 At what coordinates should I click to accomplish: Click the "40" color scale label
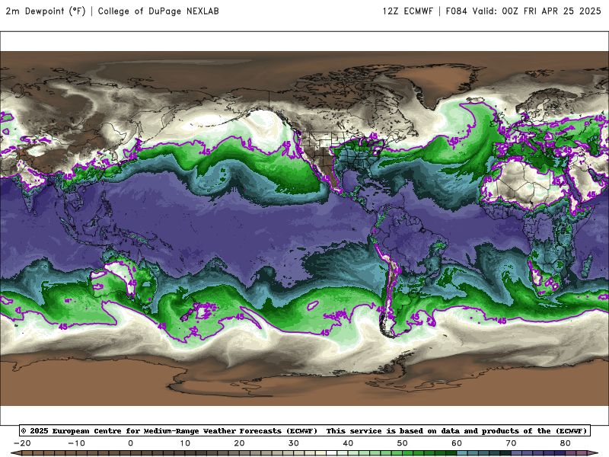click(x=348, y=443)
